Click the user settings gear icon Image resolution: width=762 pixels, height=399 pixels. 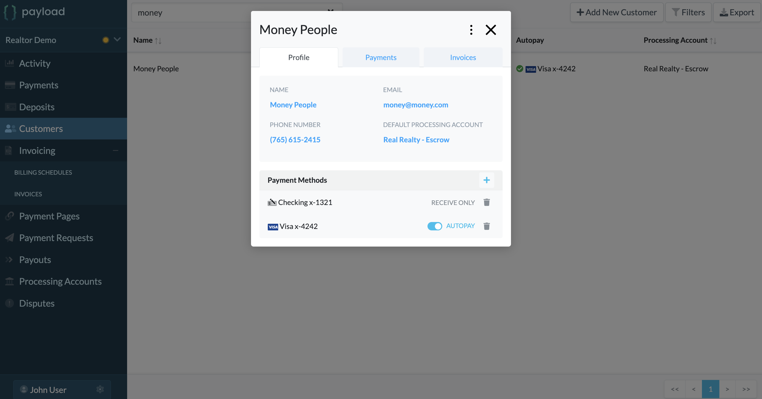(x=100, y=389)
